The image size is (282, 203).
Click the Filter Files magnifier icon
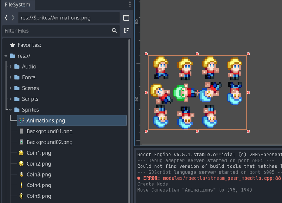coord(114,30)
